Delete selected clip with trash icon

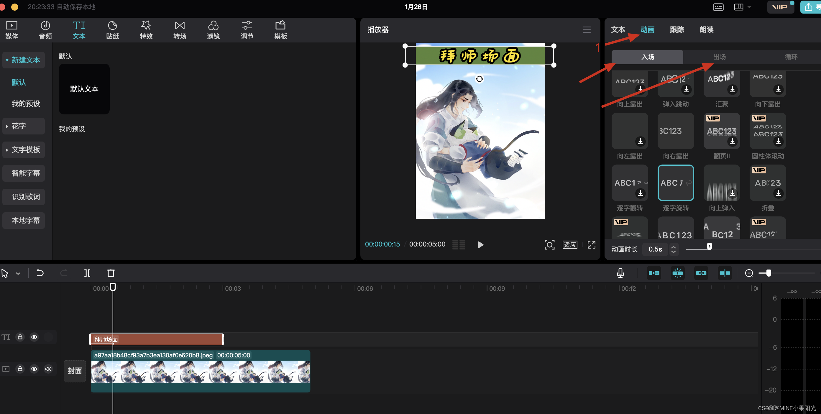point(111,273)
